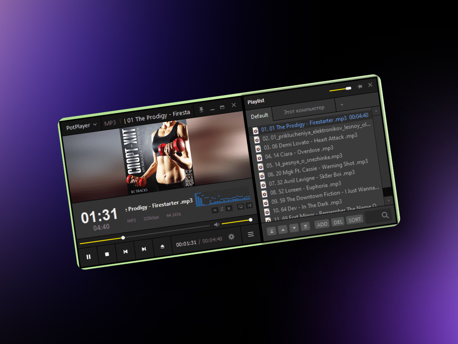The image size is (458, 344).
Task: Add a new playlist with plus tab
Action: [342, 105]
